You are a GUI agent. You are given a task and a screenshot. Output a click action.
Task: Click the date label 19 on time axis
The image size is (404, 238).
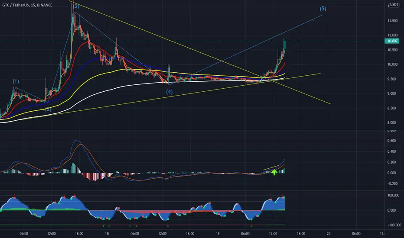218,234
